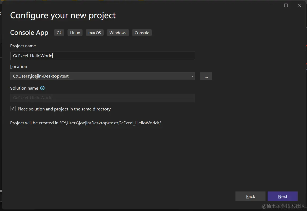Click the Project will be created in path text
The height and width of the screenshot is (211, 307).
pos(85,123)
